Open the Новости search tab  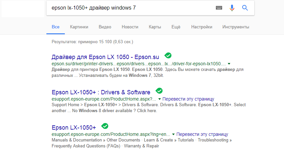pyautogui.click(x=130, y=27)
